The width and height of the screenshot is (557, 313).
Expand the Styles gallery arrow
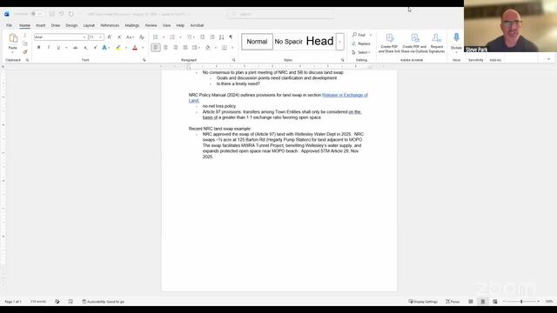[x=339, y=42]
